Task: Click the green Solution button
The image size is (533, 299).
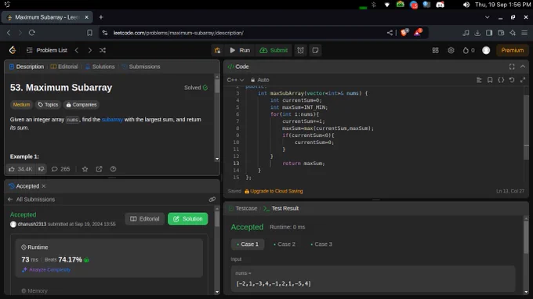Action: tap(187, 219)
